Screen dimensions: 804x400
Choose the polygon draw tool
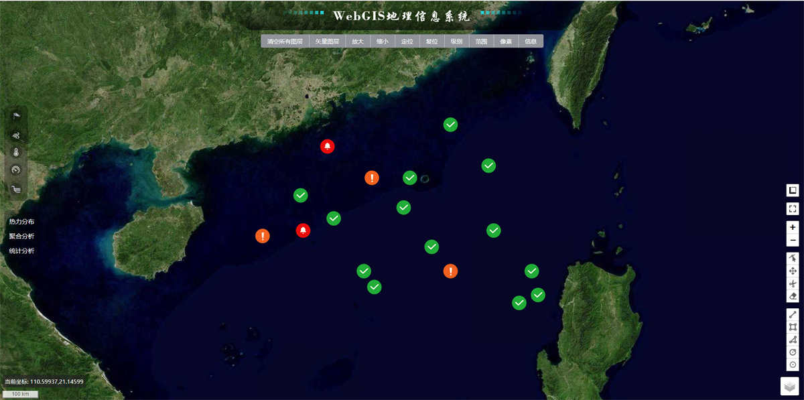[x=793, y=340]
